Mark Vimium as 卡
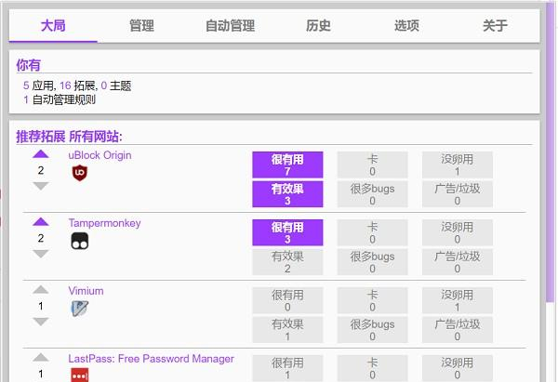The height and width of the screenshot is (382, 558). click(x=372, y=300)
